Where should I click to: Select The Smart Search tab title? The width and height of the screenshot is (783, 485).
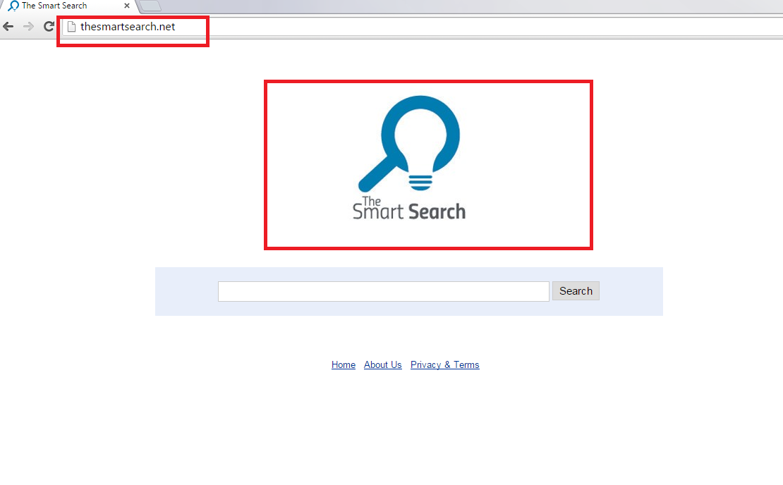(54, 6)
